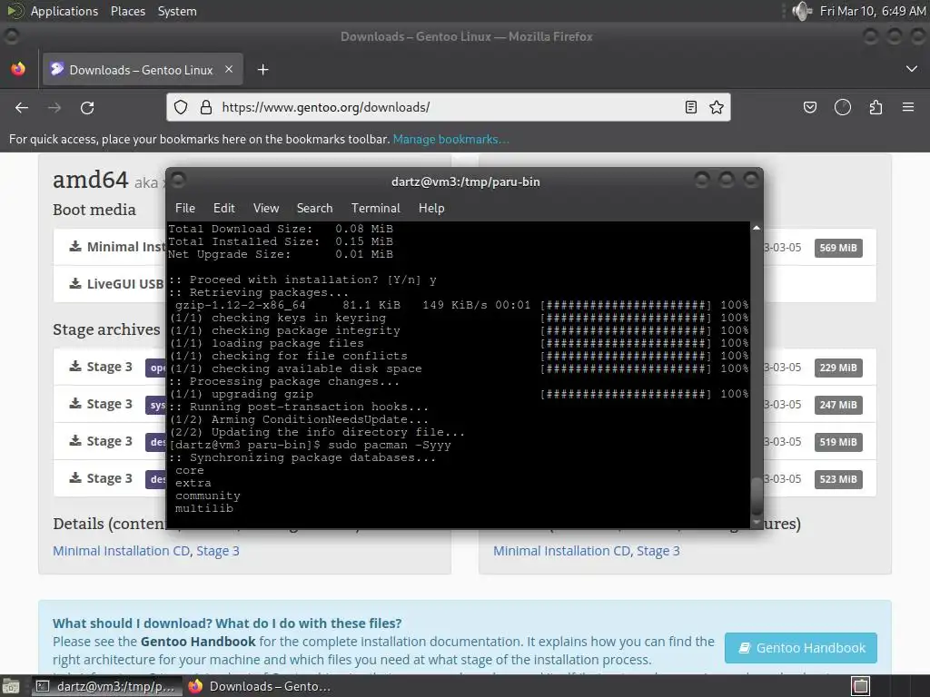Select the Downloads – Gentoo Linux tab
Viewport: 930px width, 697px height.
pyautogui.click(x=143, y=69)
